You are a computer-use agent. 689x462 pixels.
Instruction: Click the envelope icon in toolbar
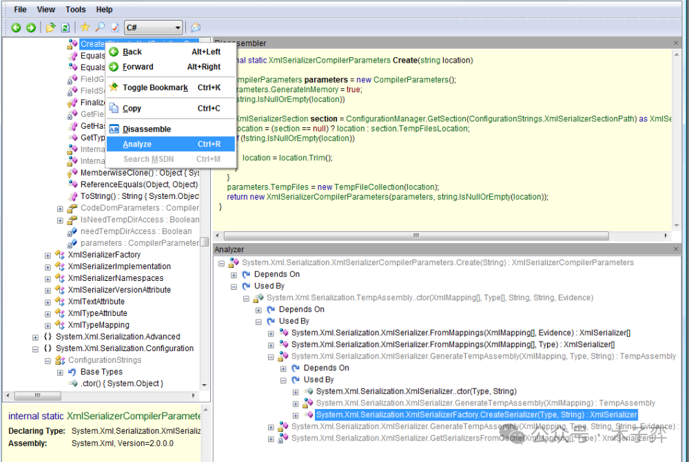pyautogui.click(x=196, y=28)
